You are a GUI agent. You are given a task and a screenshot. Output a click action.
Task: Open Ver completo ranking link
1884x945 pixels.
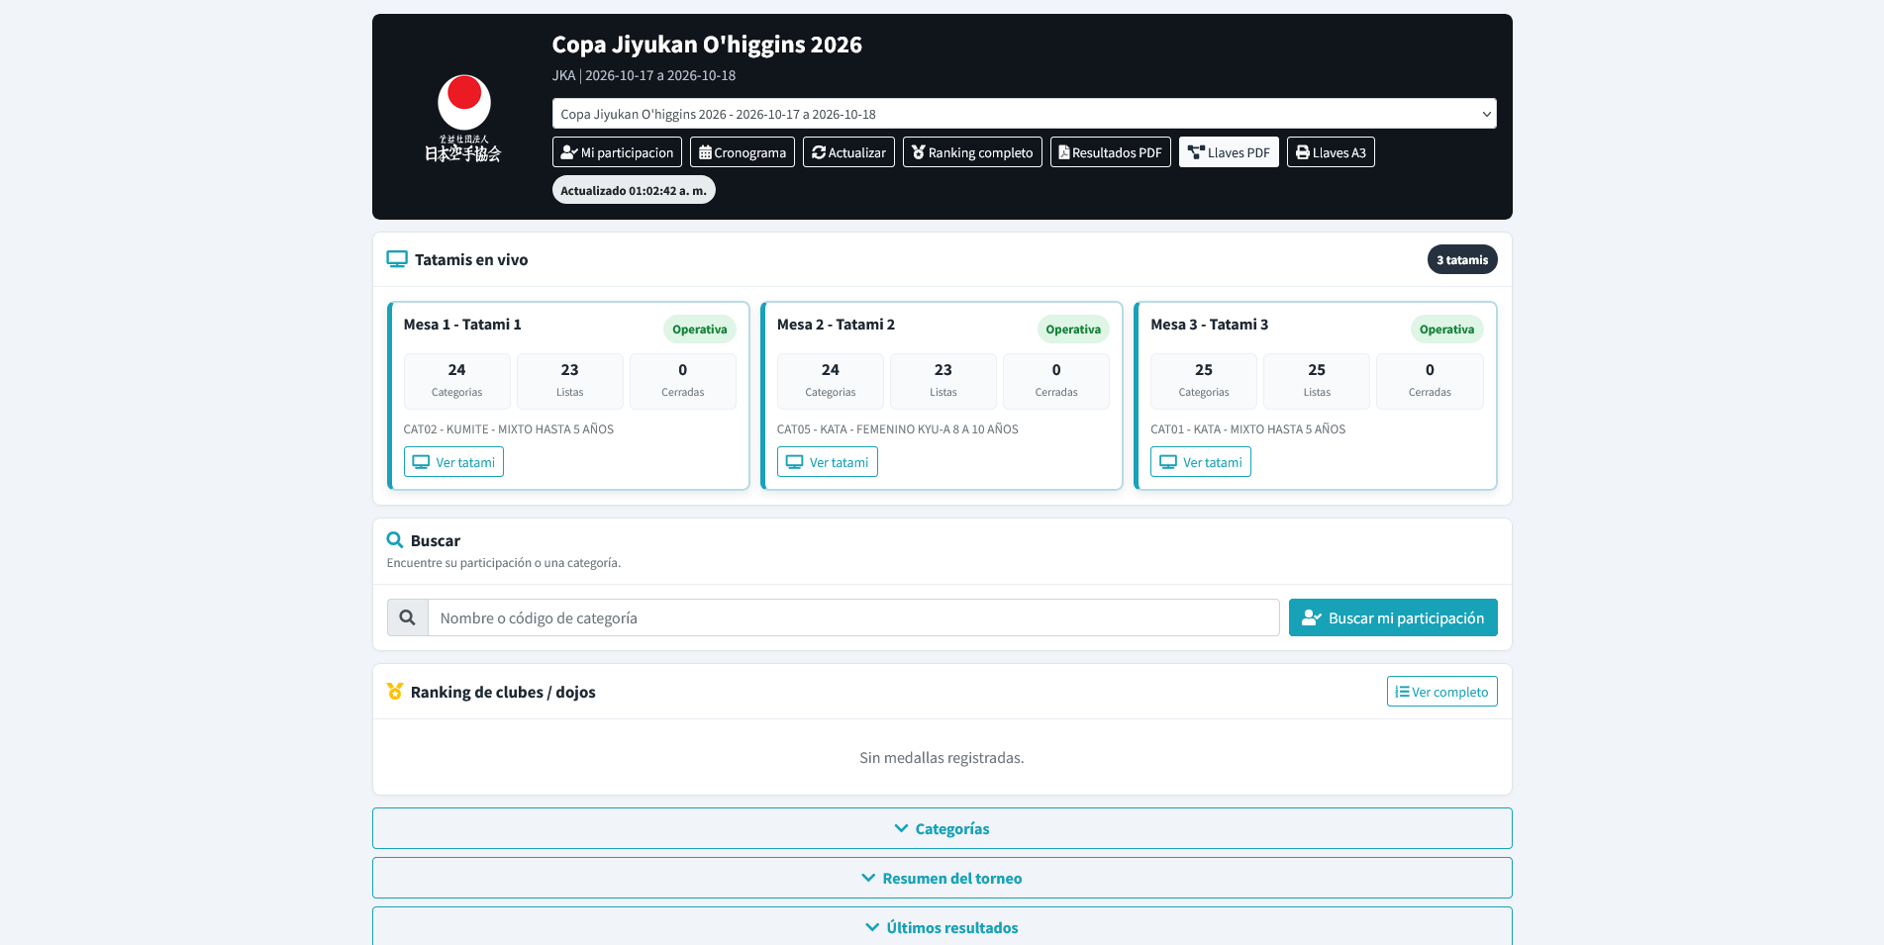(1441, 692)
